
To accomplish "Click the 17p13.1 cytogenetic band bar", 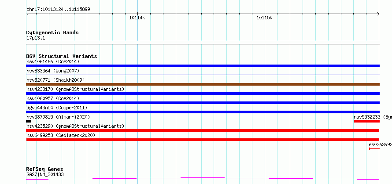I will [203, 43].
